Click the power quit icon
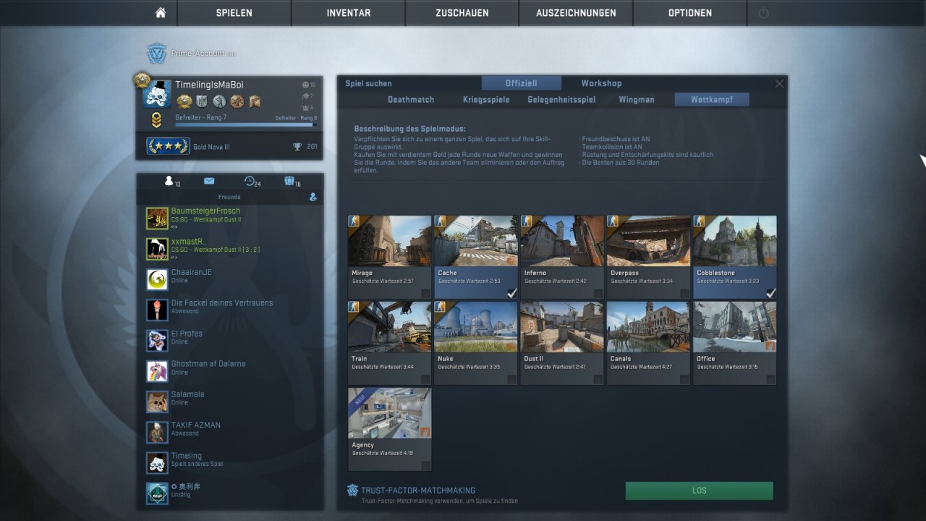This screenshot has height=521, width=926. pyautogui.click(x=763, y=13)
